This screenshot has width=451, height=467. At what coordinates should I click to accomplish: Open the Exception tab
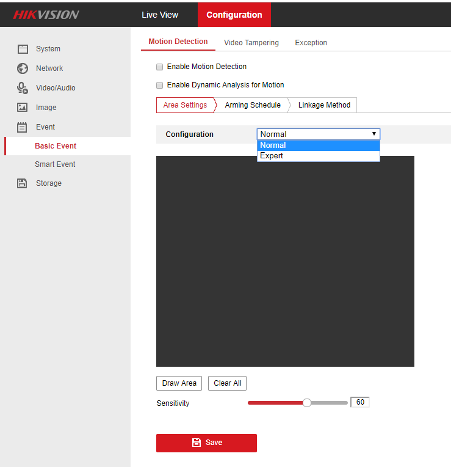pyautogui.click(x=311, y=43)
